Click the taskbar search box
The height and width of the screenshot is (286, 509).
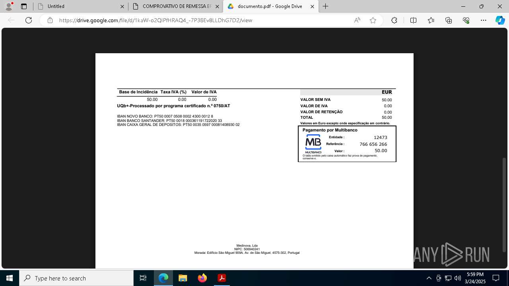point(76,278)
